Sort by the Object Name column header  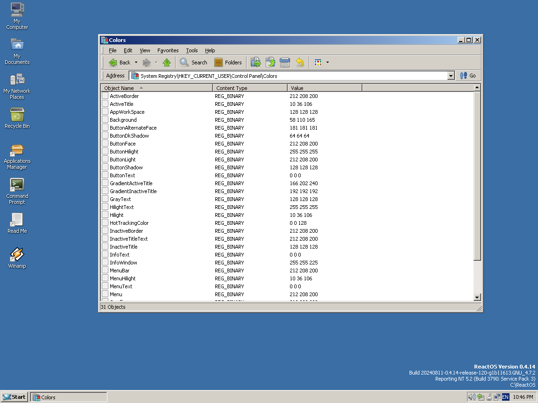[157, 88]
